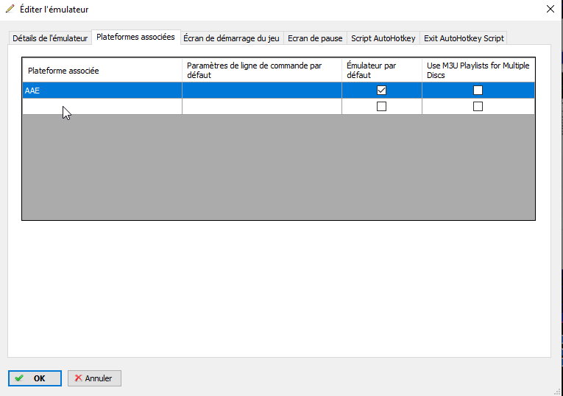This screenshot has height=396, width=563.
Task: Click empty Plateforme associée cell in new row
Action: (102, 107)
